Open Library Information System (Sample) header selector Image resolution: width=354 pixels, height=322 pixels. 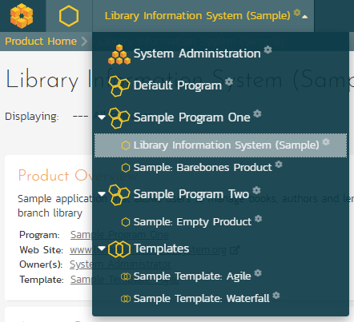[197, 16]
